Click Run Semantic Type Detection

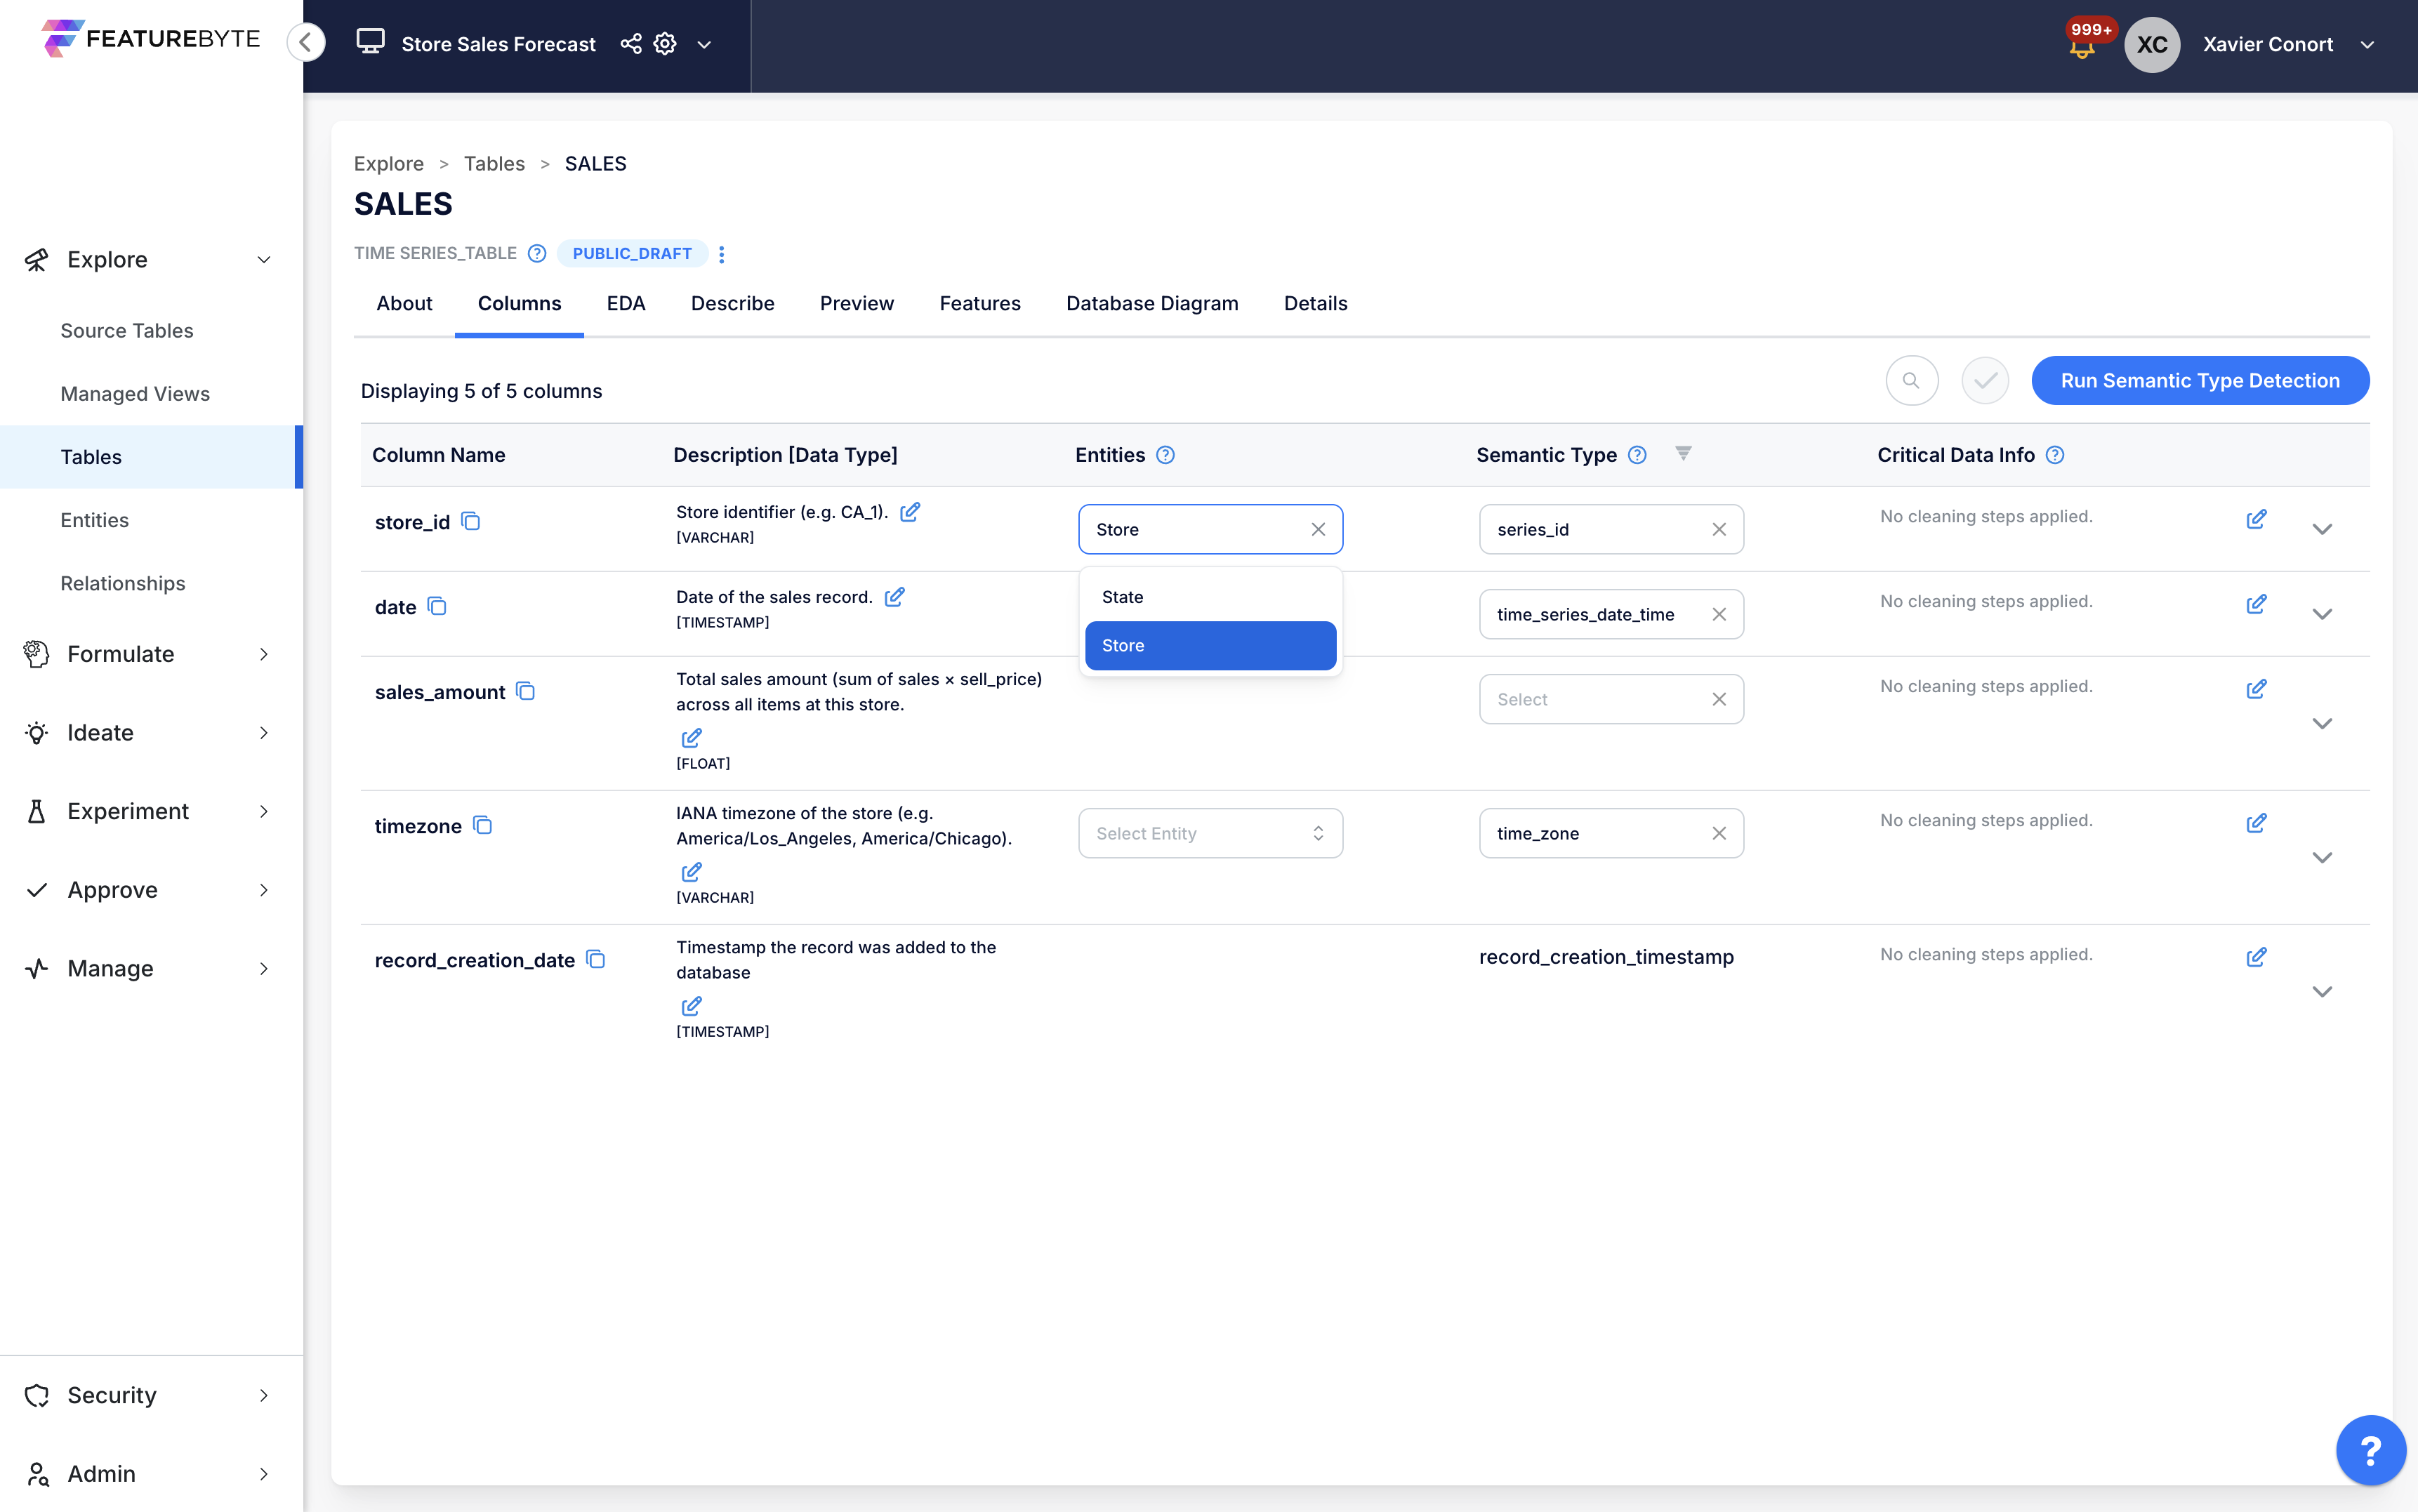(2200, 380)
